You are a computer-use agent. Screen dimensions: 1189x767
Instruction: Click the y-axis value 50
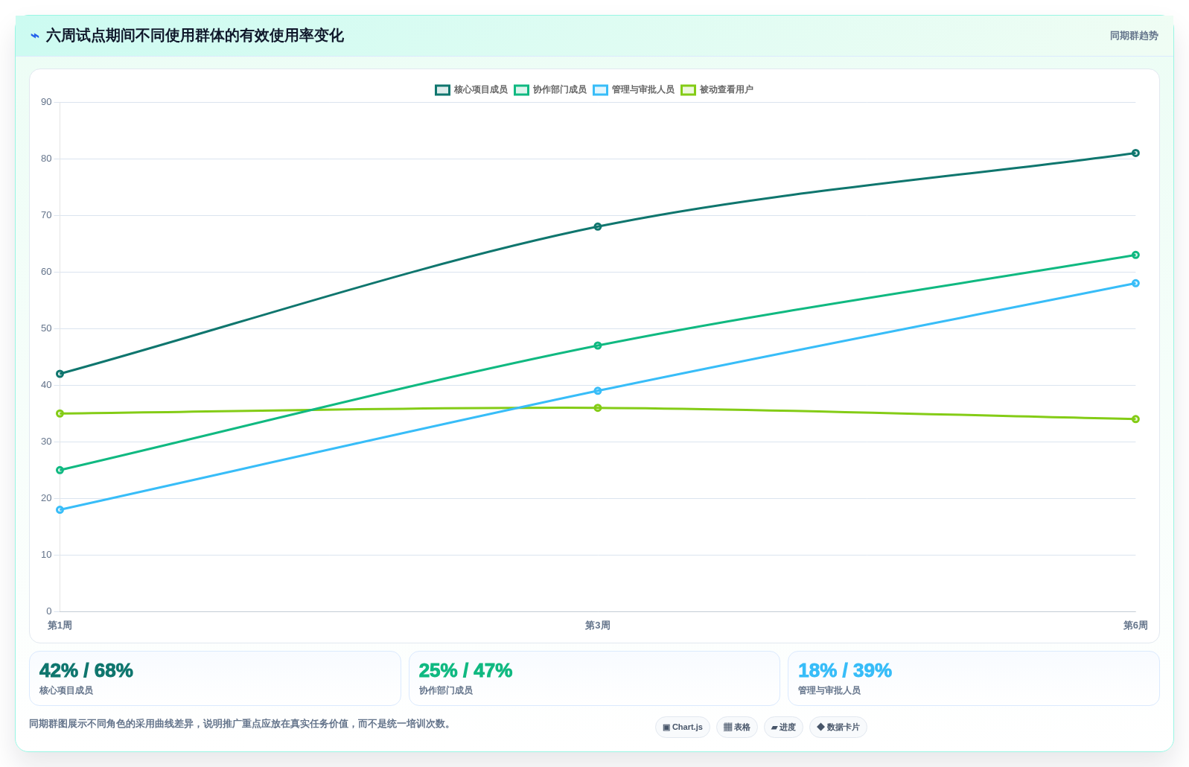coord(46,328)
